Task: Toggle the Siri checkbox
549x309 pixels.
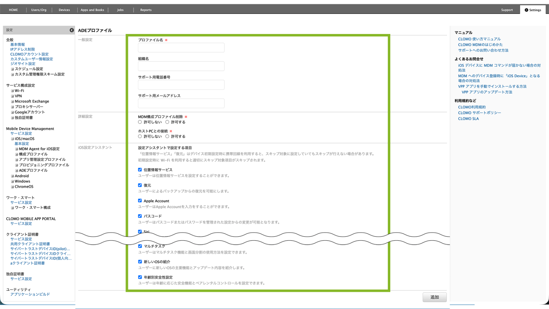Action: (140, 231)
